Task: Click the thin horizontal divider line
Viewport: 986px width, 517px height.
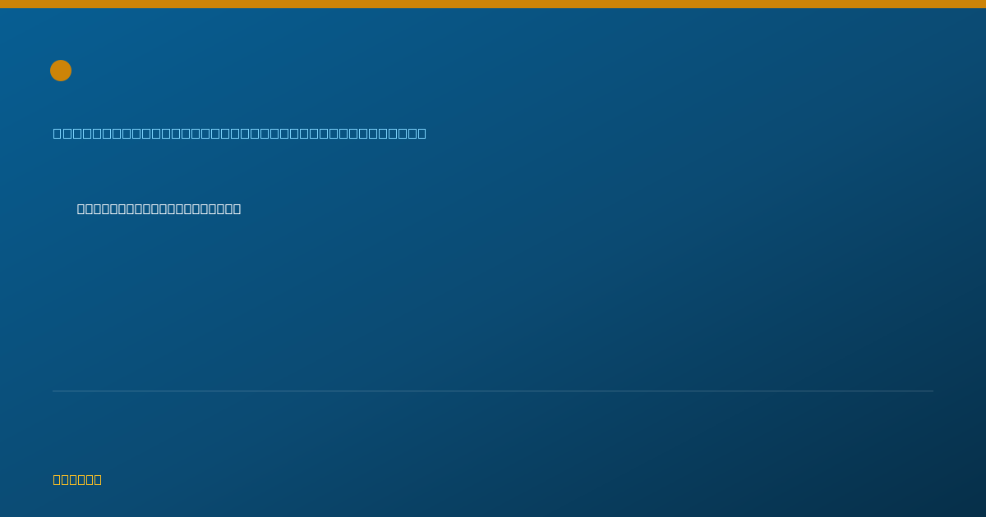Action: coord(493,391)
